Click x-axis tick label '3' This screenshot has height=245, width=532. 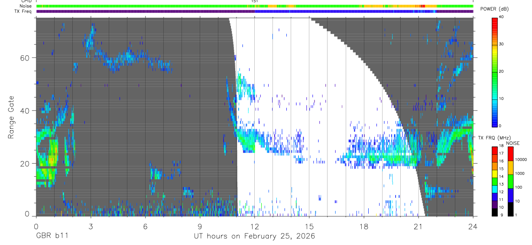(91, 226)
